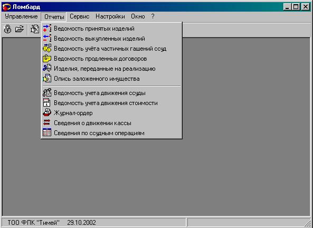Click the open folder toolbar icon
The image size is (313, 228).
(20, 29)
